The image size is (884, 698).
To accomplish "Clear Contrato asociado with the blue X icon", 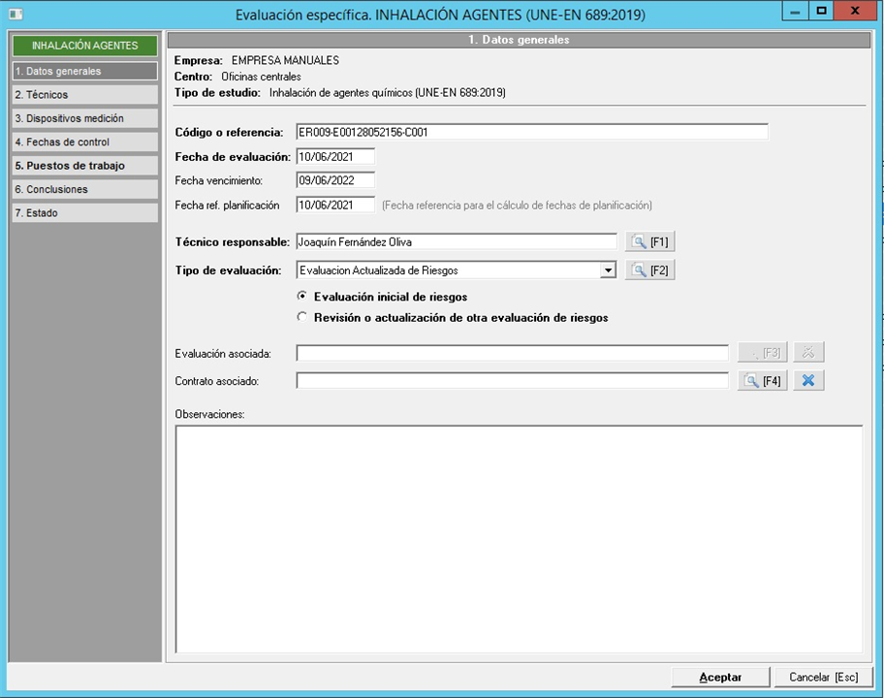I will [x=807, y=381].
